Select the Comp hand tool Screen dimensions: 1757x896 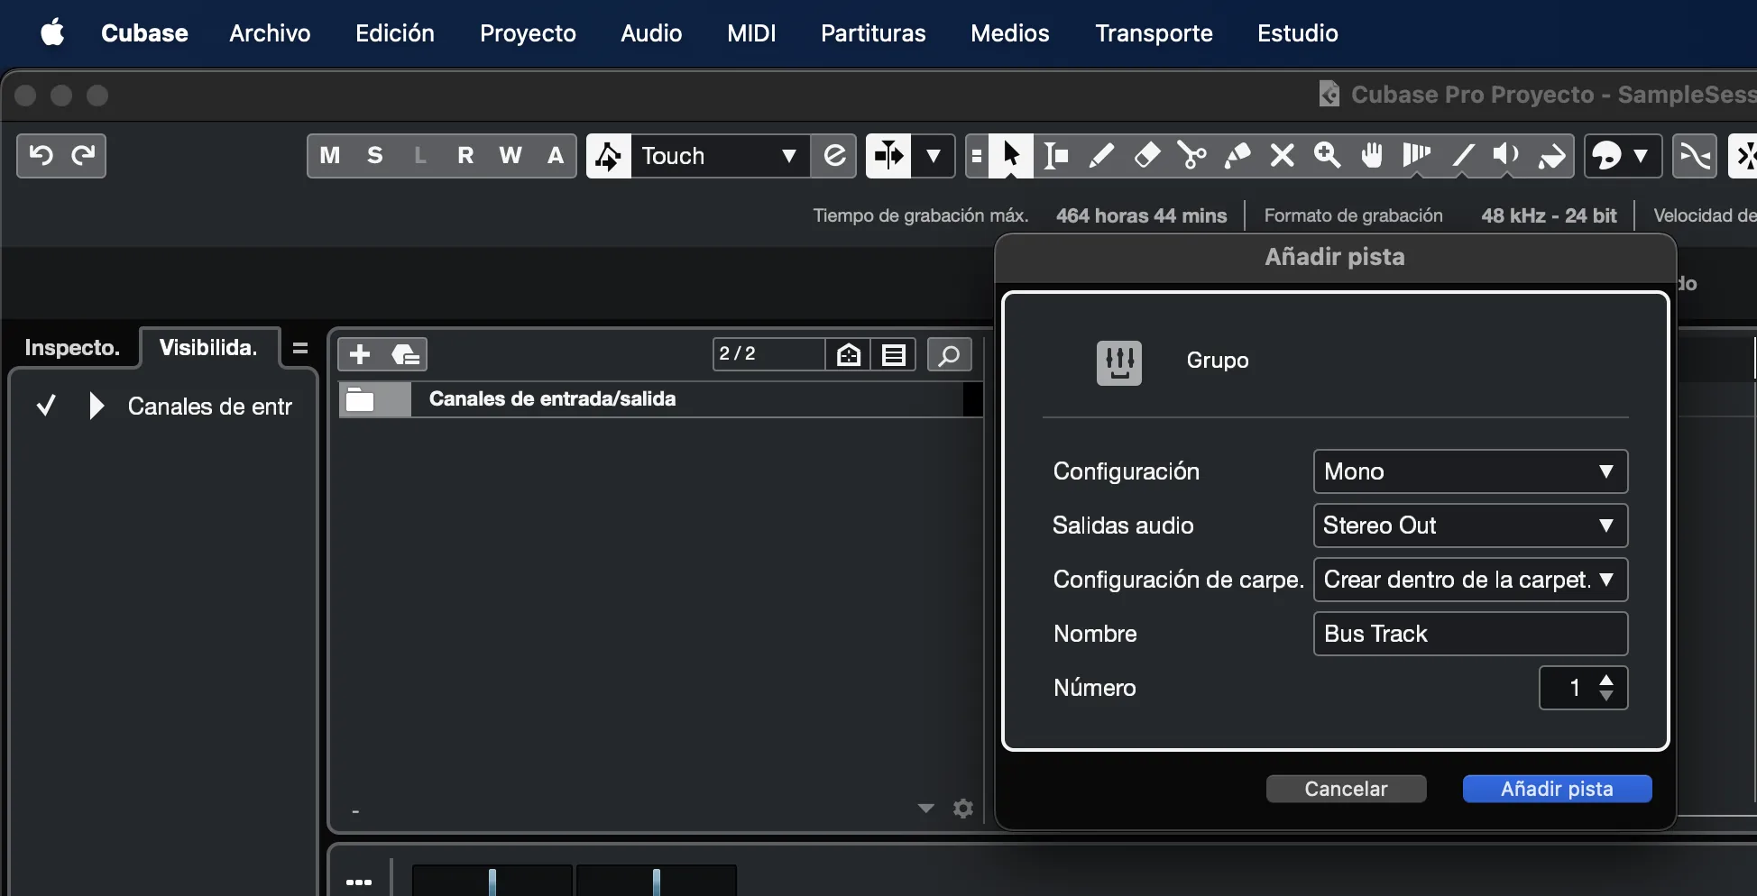click(1372, 156)
